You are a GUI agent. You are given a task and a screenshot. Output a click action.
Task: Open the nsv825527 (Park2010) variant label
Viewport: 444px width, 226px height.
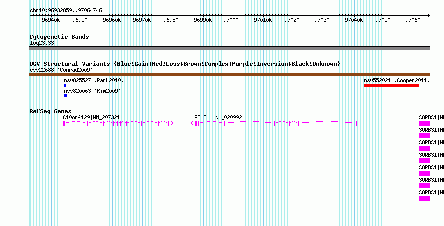click(x=94, y=81)
